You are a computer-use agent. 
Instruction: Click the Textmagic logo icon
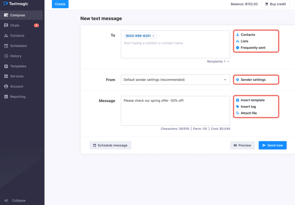tap(5, 3)
